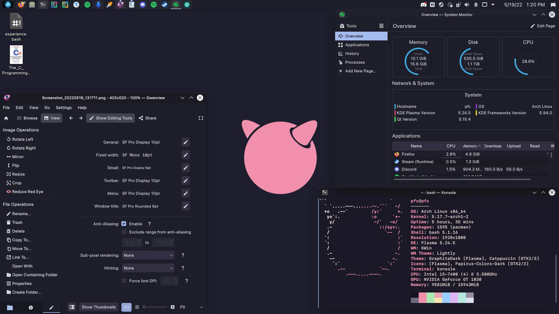This screenshot has width=559, height=314.
Task: Open the Settings menu in Gwenview
Action: click(63, 108)
